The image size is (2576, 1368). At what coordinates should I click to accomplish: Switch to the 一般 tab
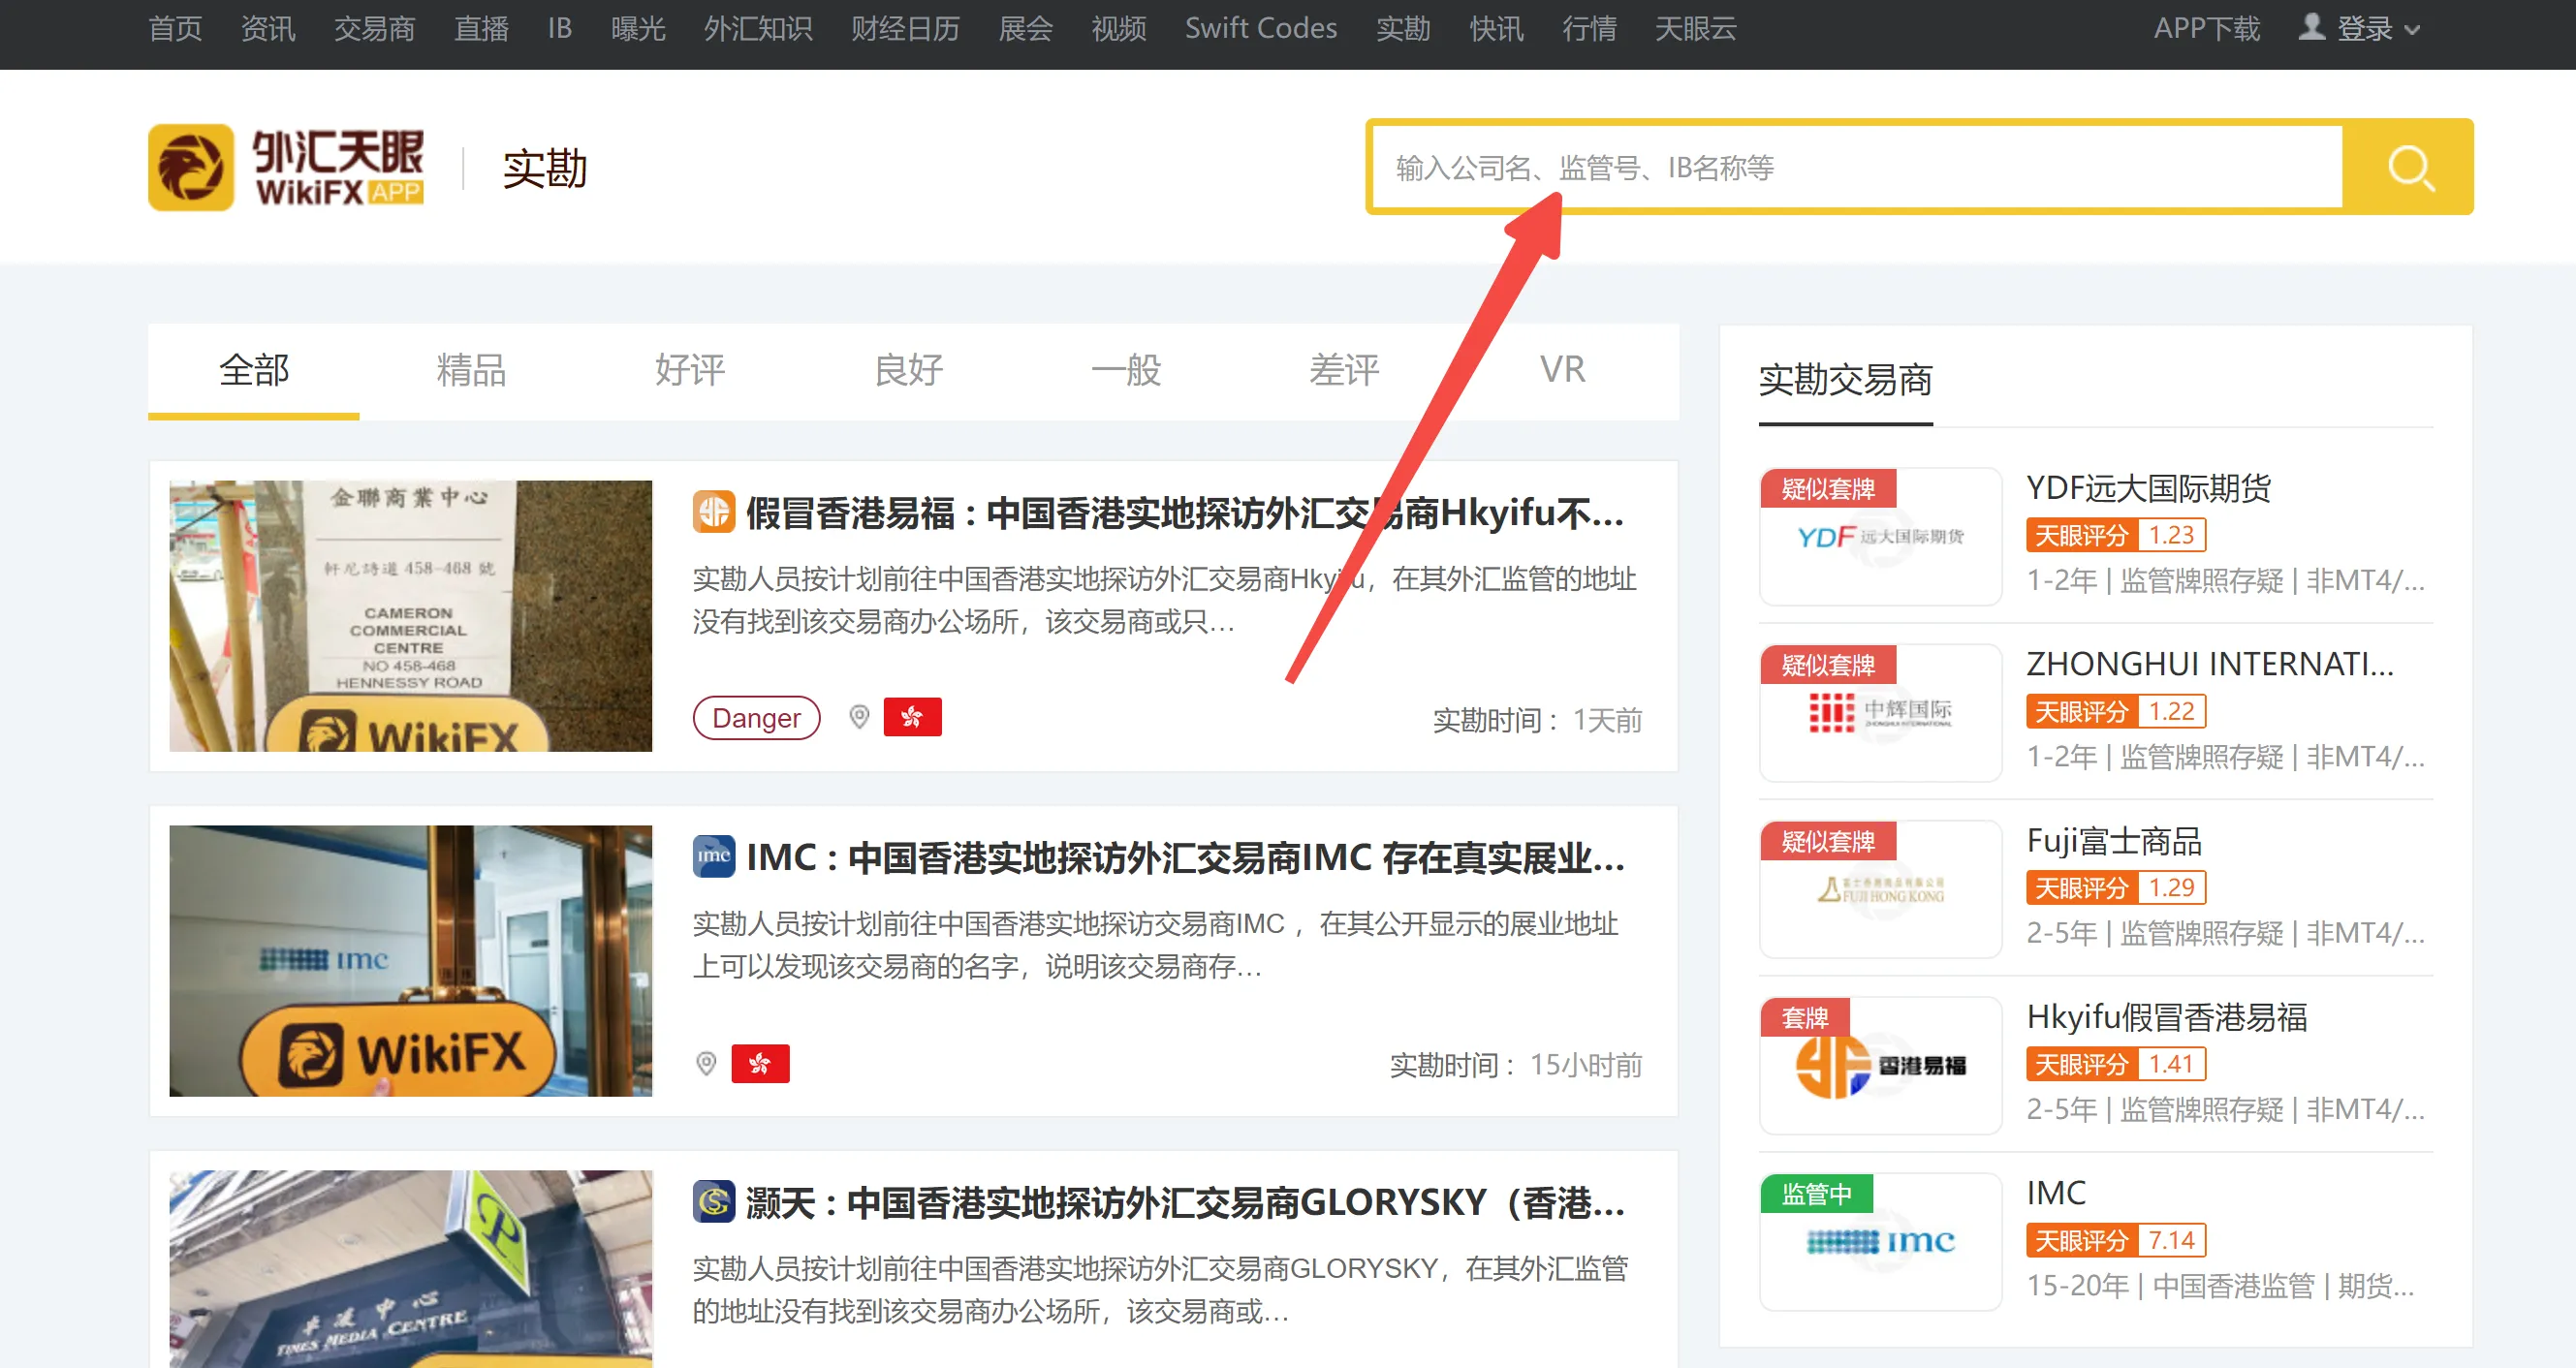coord(1126,370)
